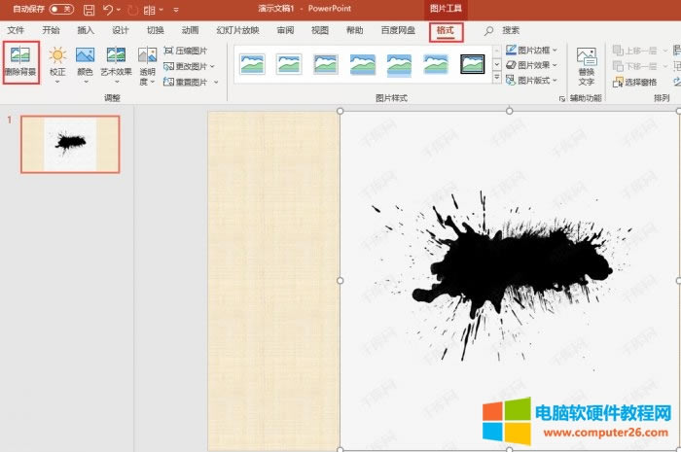This screenshot has width=681, height=452.
Task: Click the save icon in title bar
Action: click(89, 10)
